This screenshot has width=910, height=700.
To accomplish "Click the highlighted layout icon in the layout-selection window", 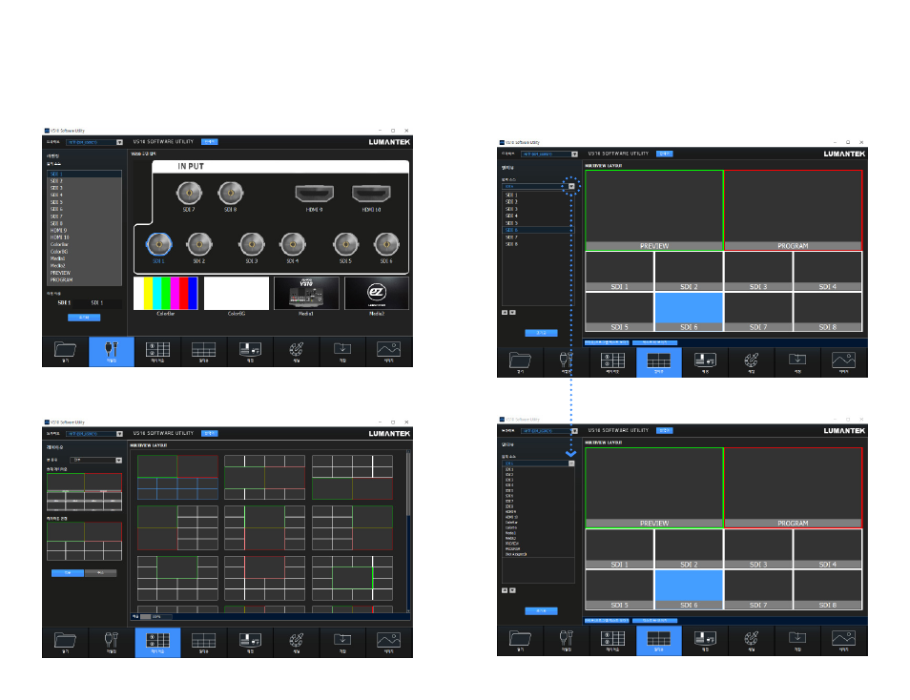I will [157, 642].
